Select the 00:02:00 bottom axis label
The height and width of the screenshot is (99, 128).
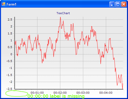tap(60, 93)
